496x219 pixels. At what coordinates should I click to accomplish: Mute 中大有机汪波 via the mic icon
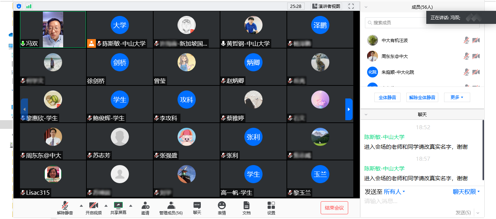pos(467,40)
